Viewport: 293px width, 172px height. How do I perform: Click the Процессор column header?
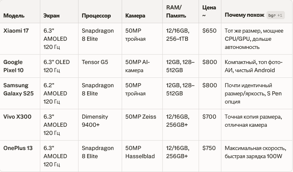[96, 15]
